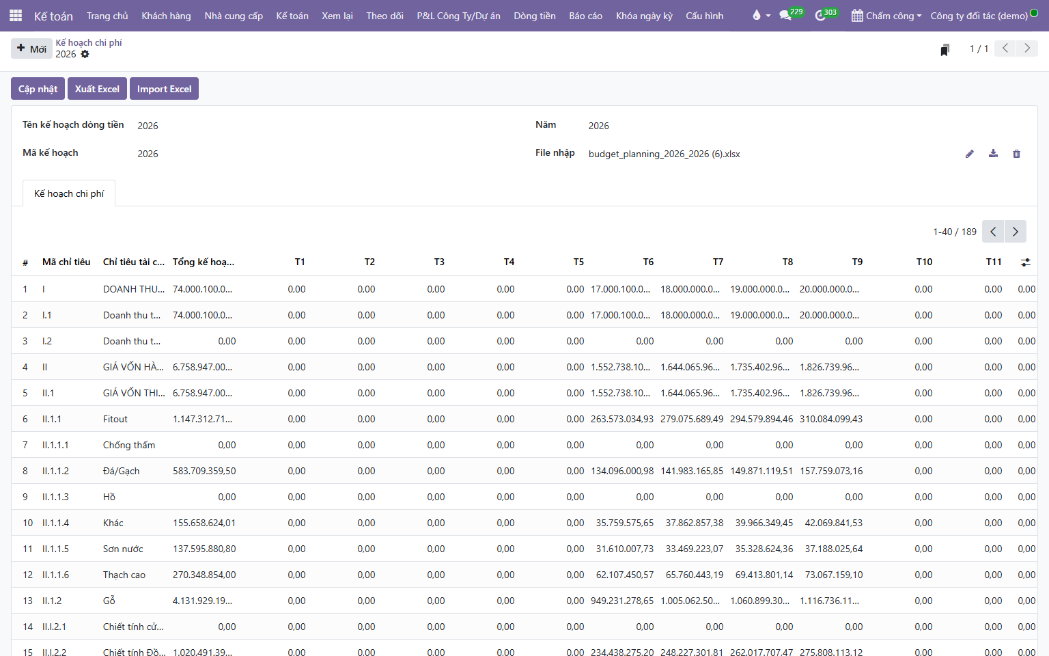Screen dimensions: 1049x656
Task: Create a new record with Mới button
Action: (31, 49)
